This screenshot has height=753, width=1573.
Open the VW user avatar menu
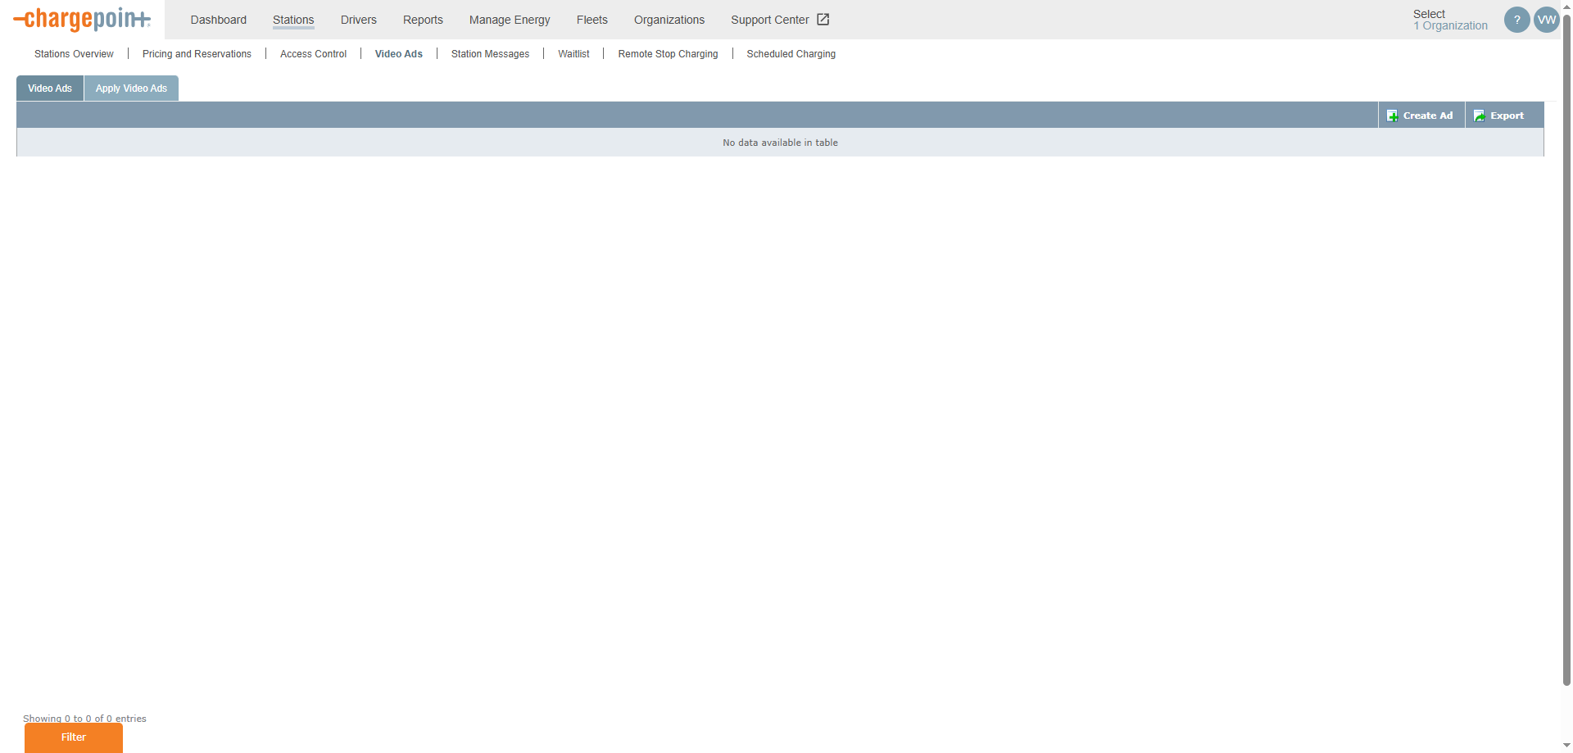(1546, 20)
